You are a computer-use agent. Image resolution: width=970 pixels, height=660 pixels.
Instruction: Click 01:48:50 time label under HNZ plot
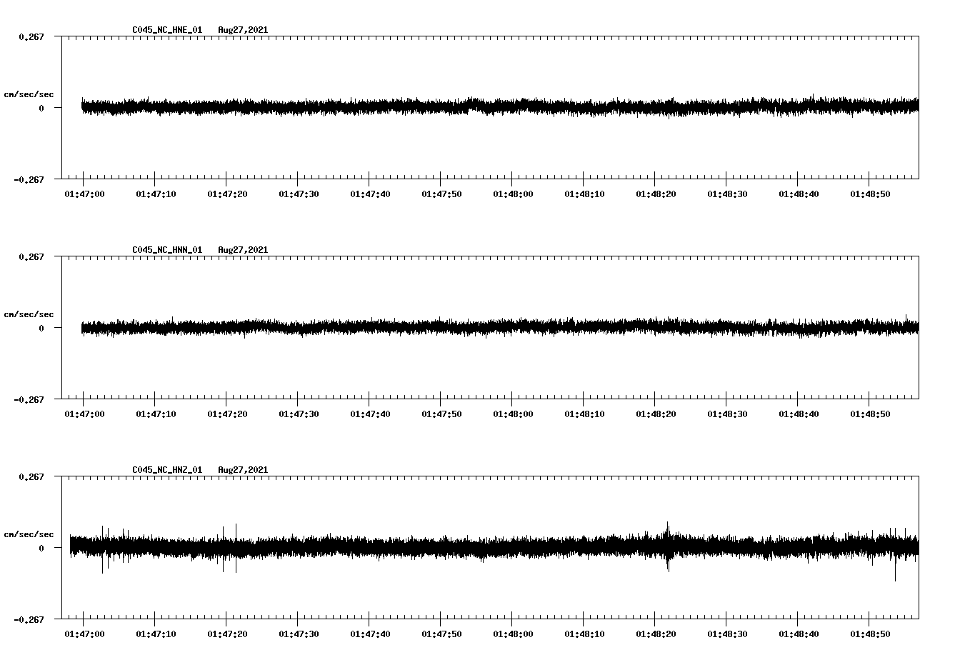(x=870, y=634)
